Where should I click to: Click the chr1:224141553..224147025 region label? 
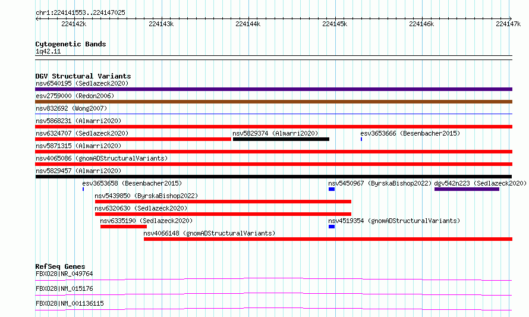(80, 12)
